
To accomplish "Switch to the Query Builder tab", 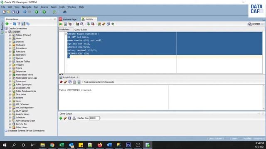I will point(81,29).
